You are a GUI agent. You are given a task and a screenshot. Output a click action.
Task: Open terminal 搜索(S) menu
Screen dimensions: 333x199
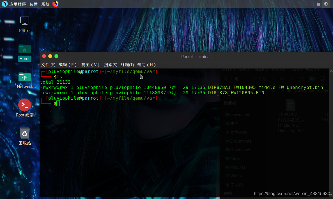[x=111, y=65]
